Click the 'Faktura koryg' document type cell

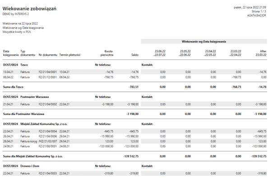[29, 142]
